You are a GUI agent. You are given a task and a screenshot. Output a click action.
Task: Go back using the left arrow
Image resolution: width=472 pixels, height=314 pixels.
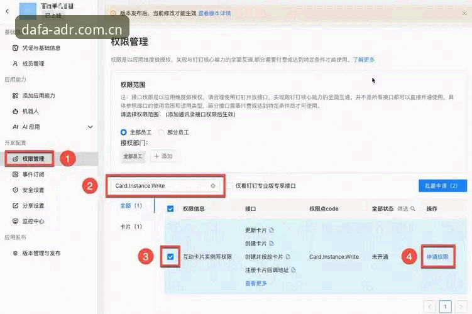pyautogui.click(x=8, y=11)
